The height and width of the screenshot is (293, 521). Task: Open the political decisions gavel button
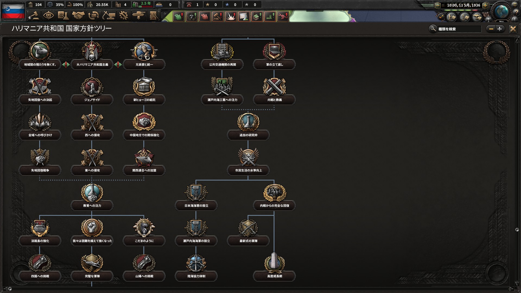point(34,16)
